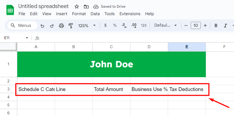Expand the Name box dropdown arrow
Viewport: 234px width, 116px height.
click(x=27, y=38)
